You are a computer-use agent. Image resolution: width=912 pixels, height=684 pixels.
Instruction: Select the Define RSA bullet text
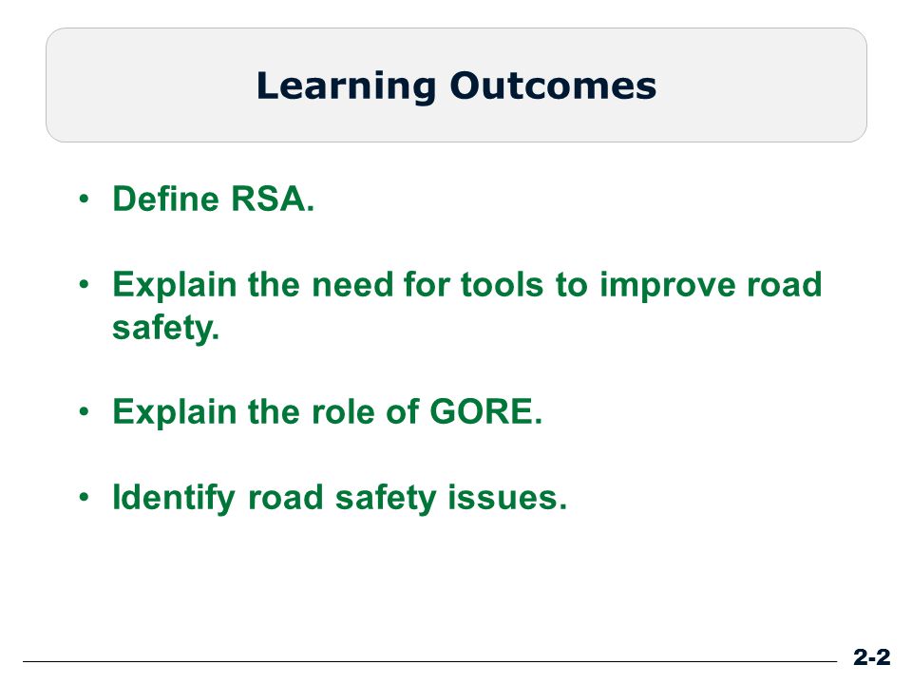pos(213,199)
